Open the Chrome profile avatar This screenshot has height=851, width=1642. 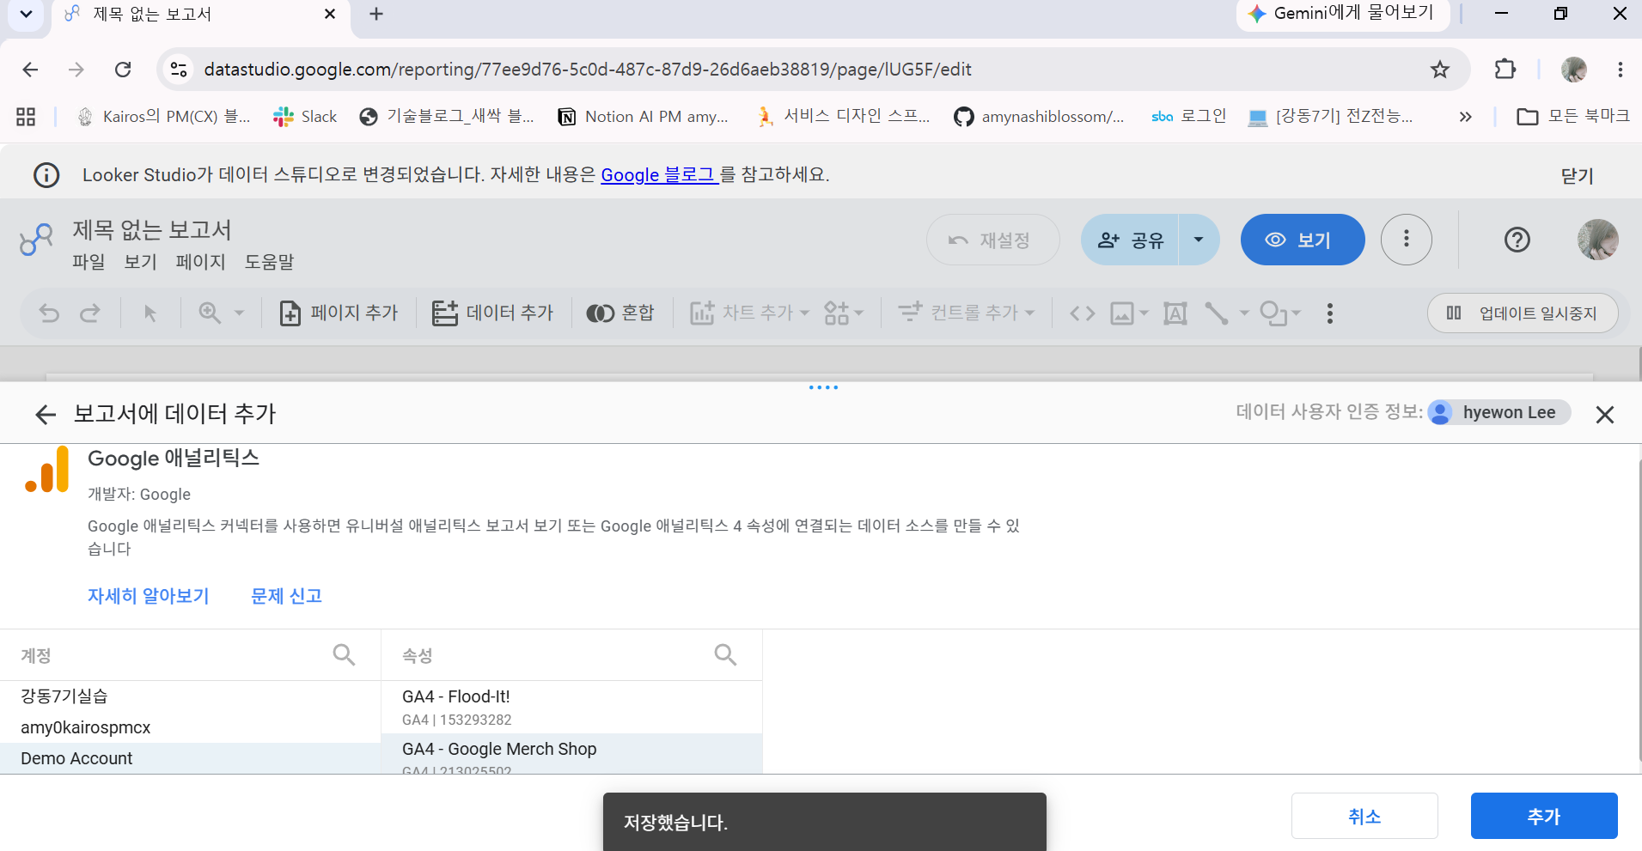coord(1574,70)
